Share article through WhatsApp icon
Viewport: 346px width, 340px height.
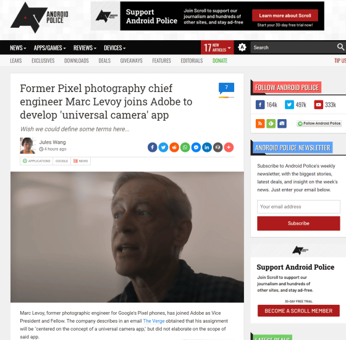tap(185, 147)
